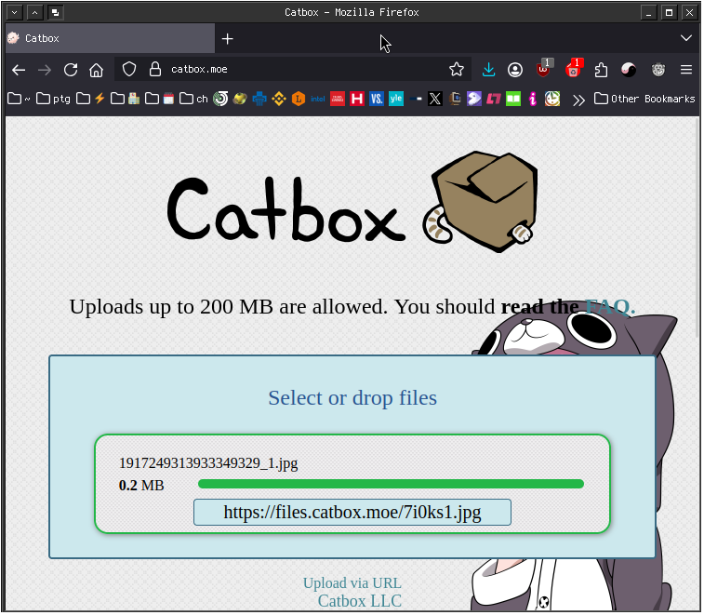The height and width of the screenshot is (615, 704).
Task: Go to the Firefox home page icon
Action: pos(96,70)
